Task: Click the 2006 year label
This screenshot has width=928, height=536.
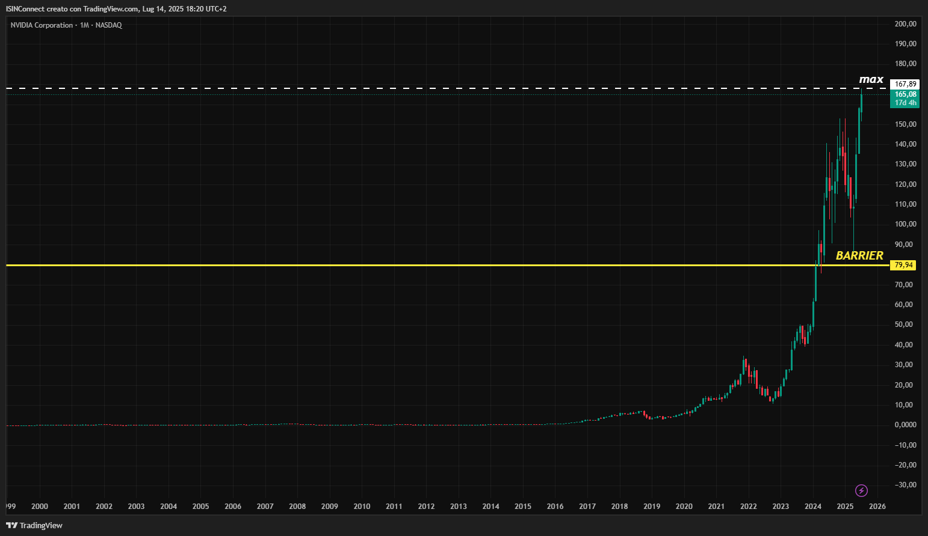Action: click(233, 507)
